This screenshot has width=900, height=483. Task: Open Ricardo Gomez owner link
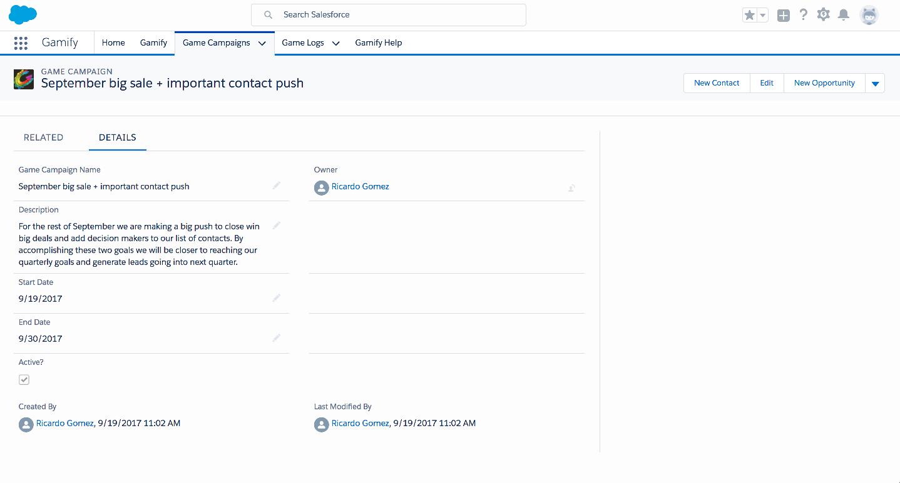point(360,186)
